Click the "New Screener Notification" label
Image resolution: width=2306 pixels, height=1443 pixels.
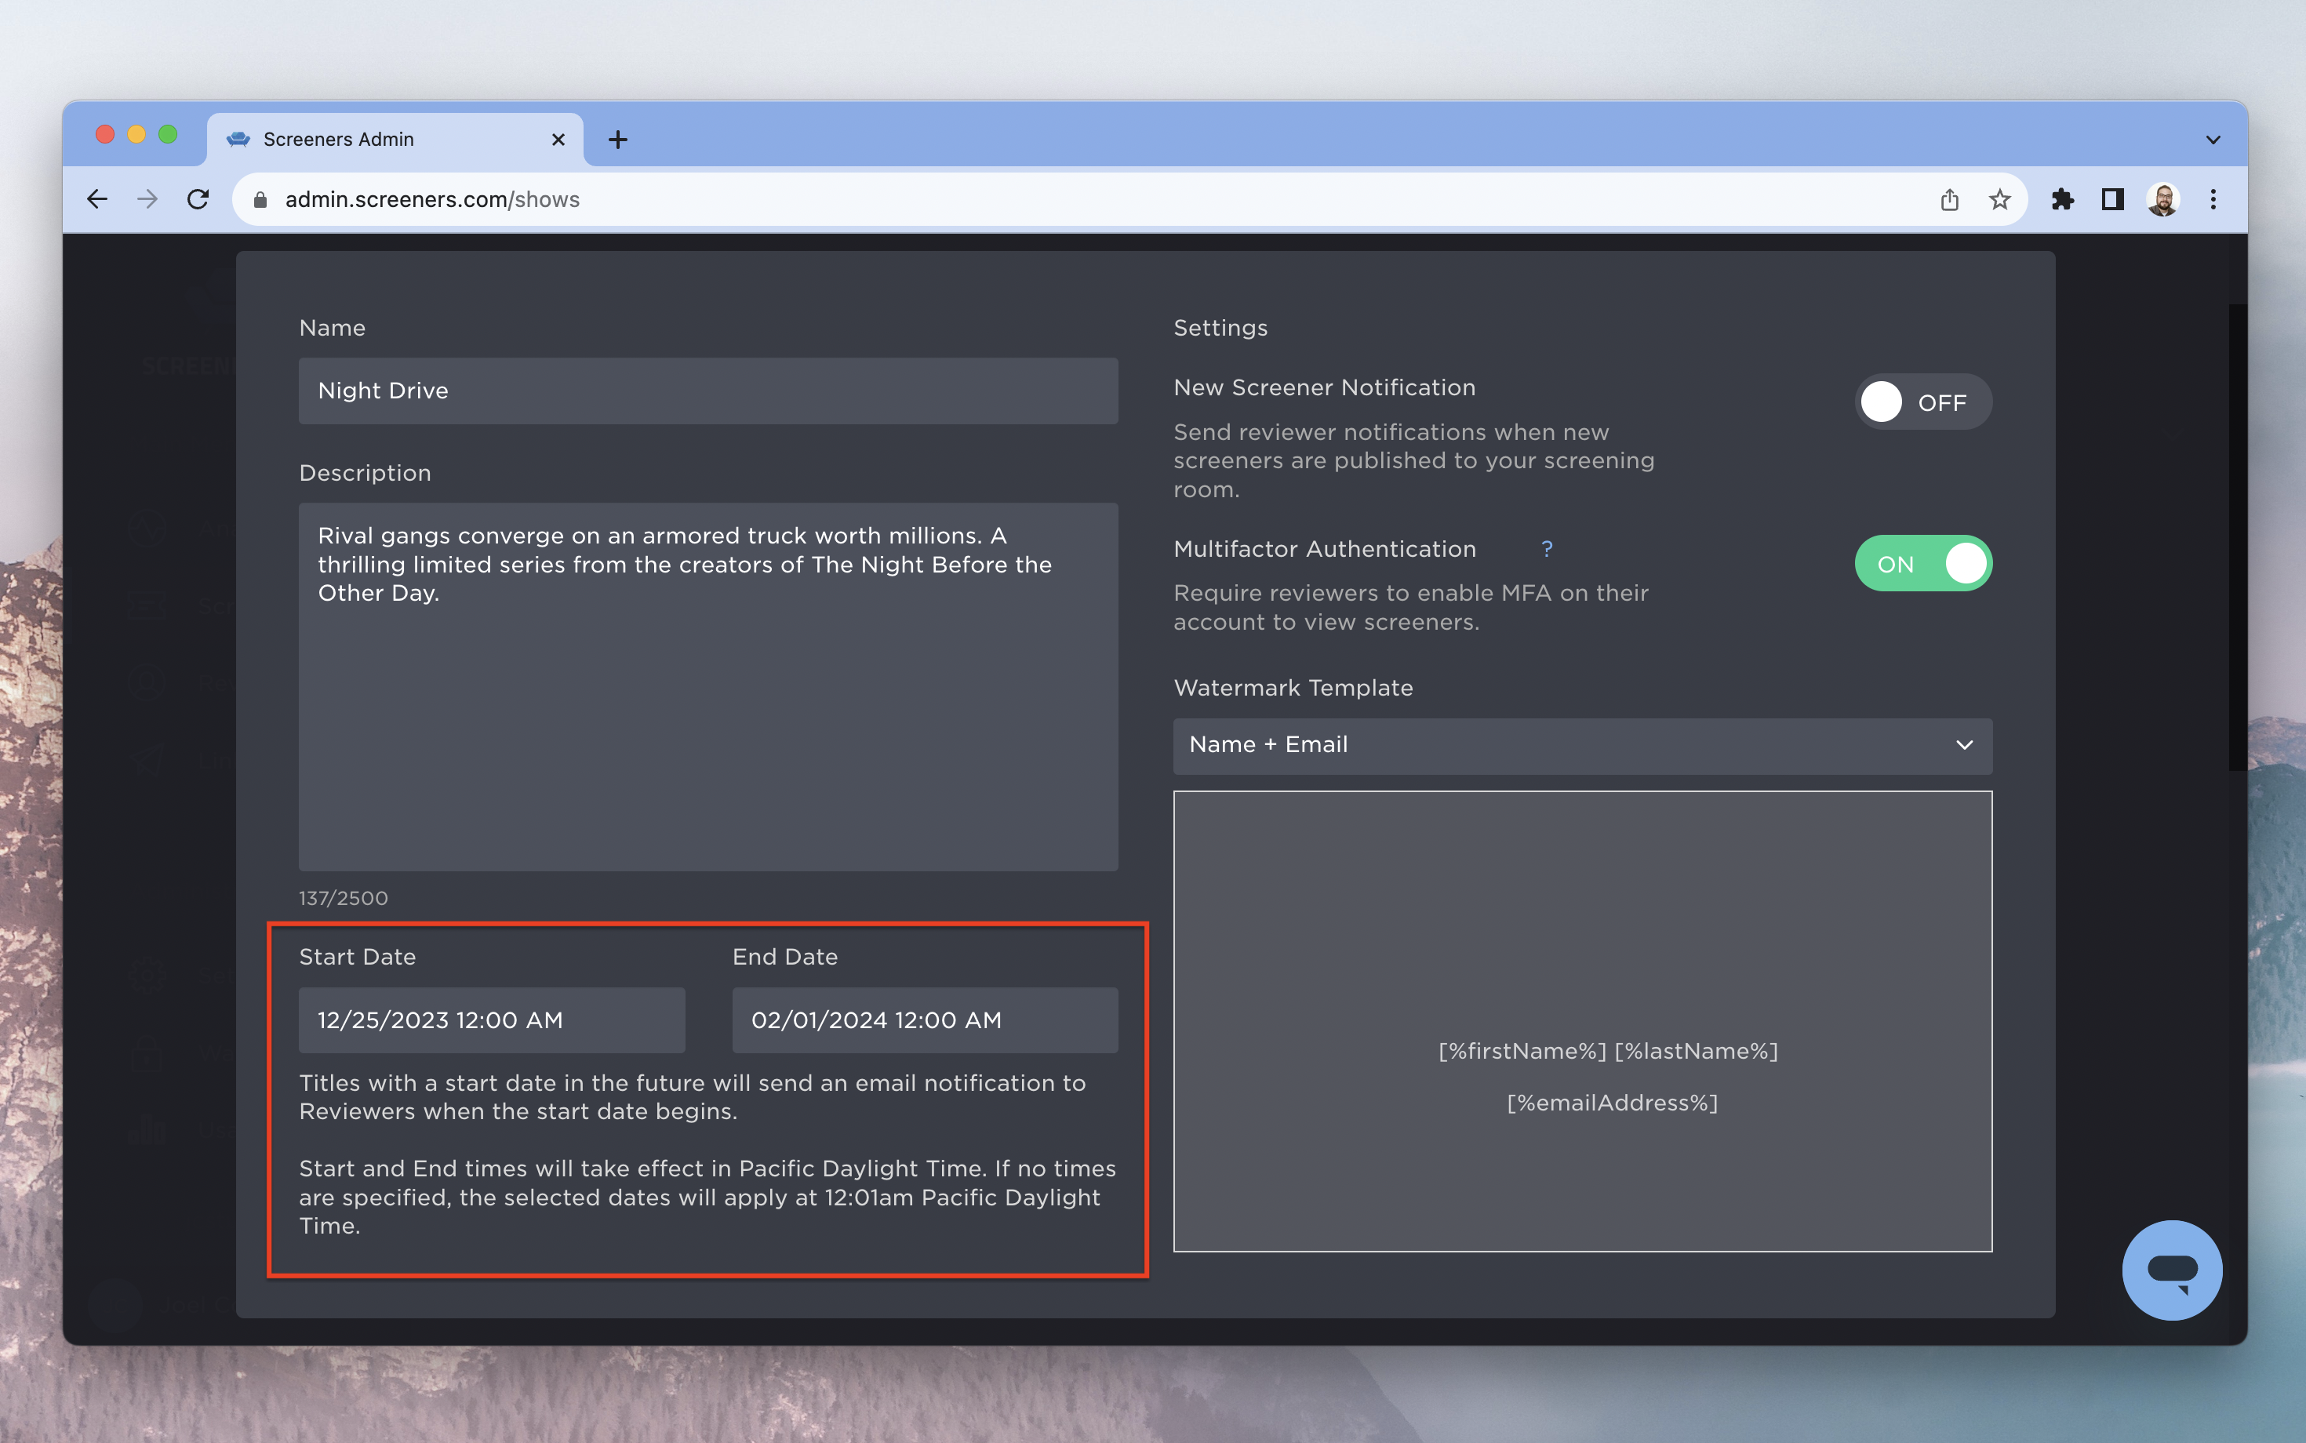coord(1324,387)
